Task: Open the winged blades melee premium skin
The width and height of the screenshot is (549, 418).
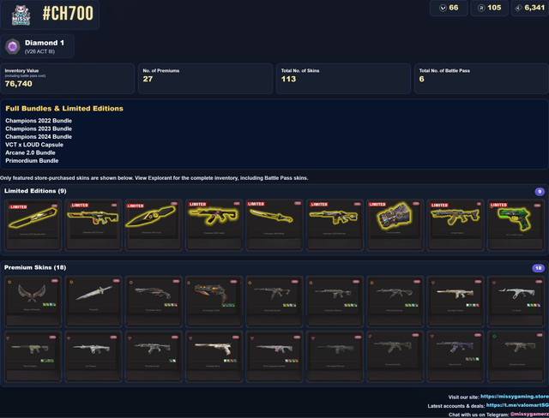Action: [33, 302]
